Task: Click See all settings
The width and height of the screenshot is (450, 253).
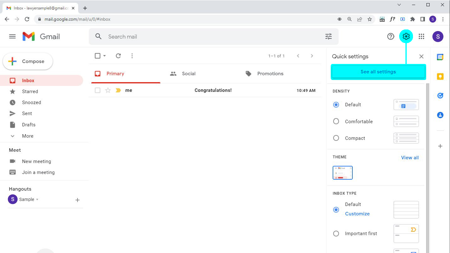Action: [x=378, y=71]
